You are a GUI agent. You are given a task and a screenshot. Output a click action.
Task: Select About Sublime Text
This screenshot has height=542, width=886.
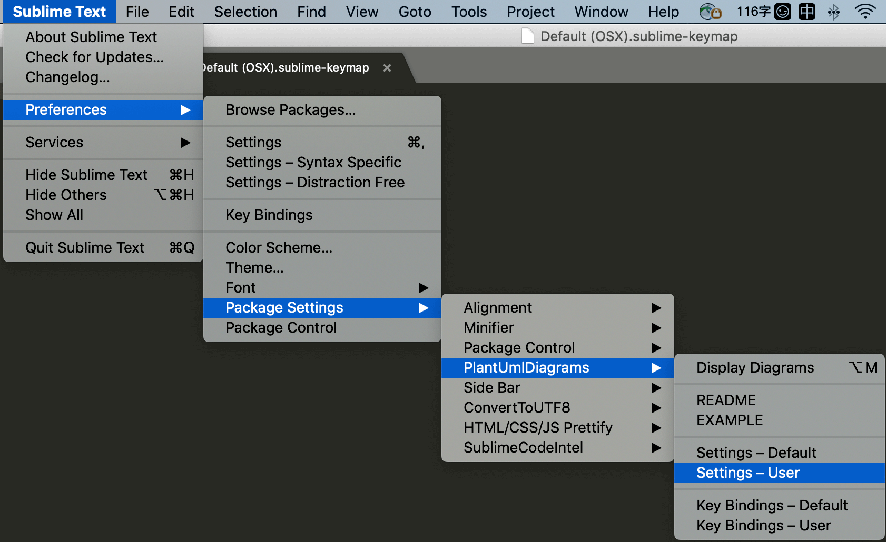point(91,37)
